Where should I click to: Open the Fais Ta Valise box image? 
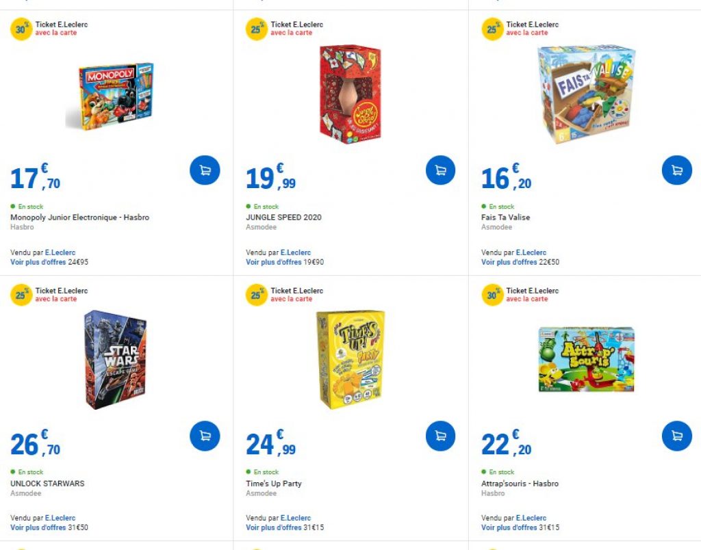[586, 94]
